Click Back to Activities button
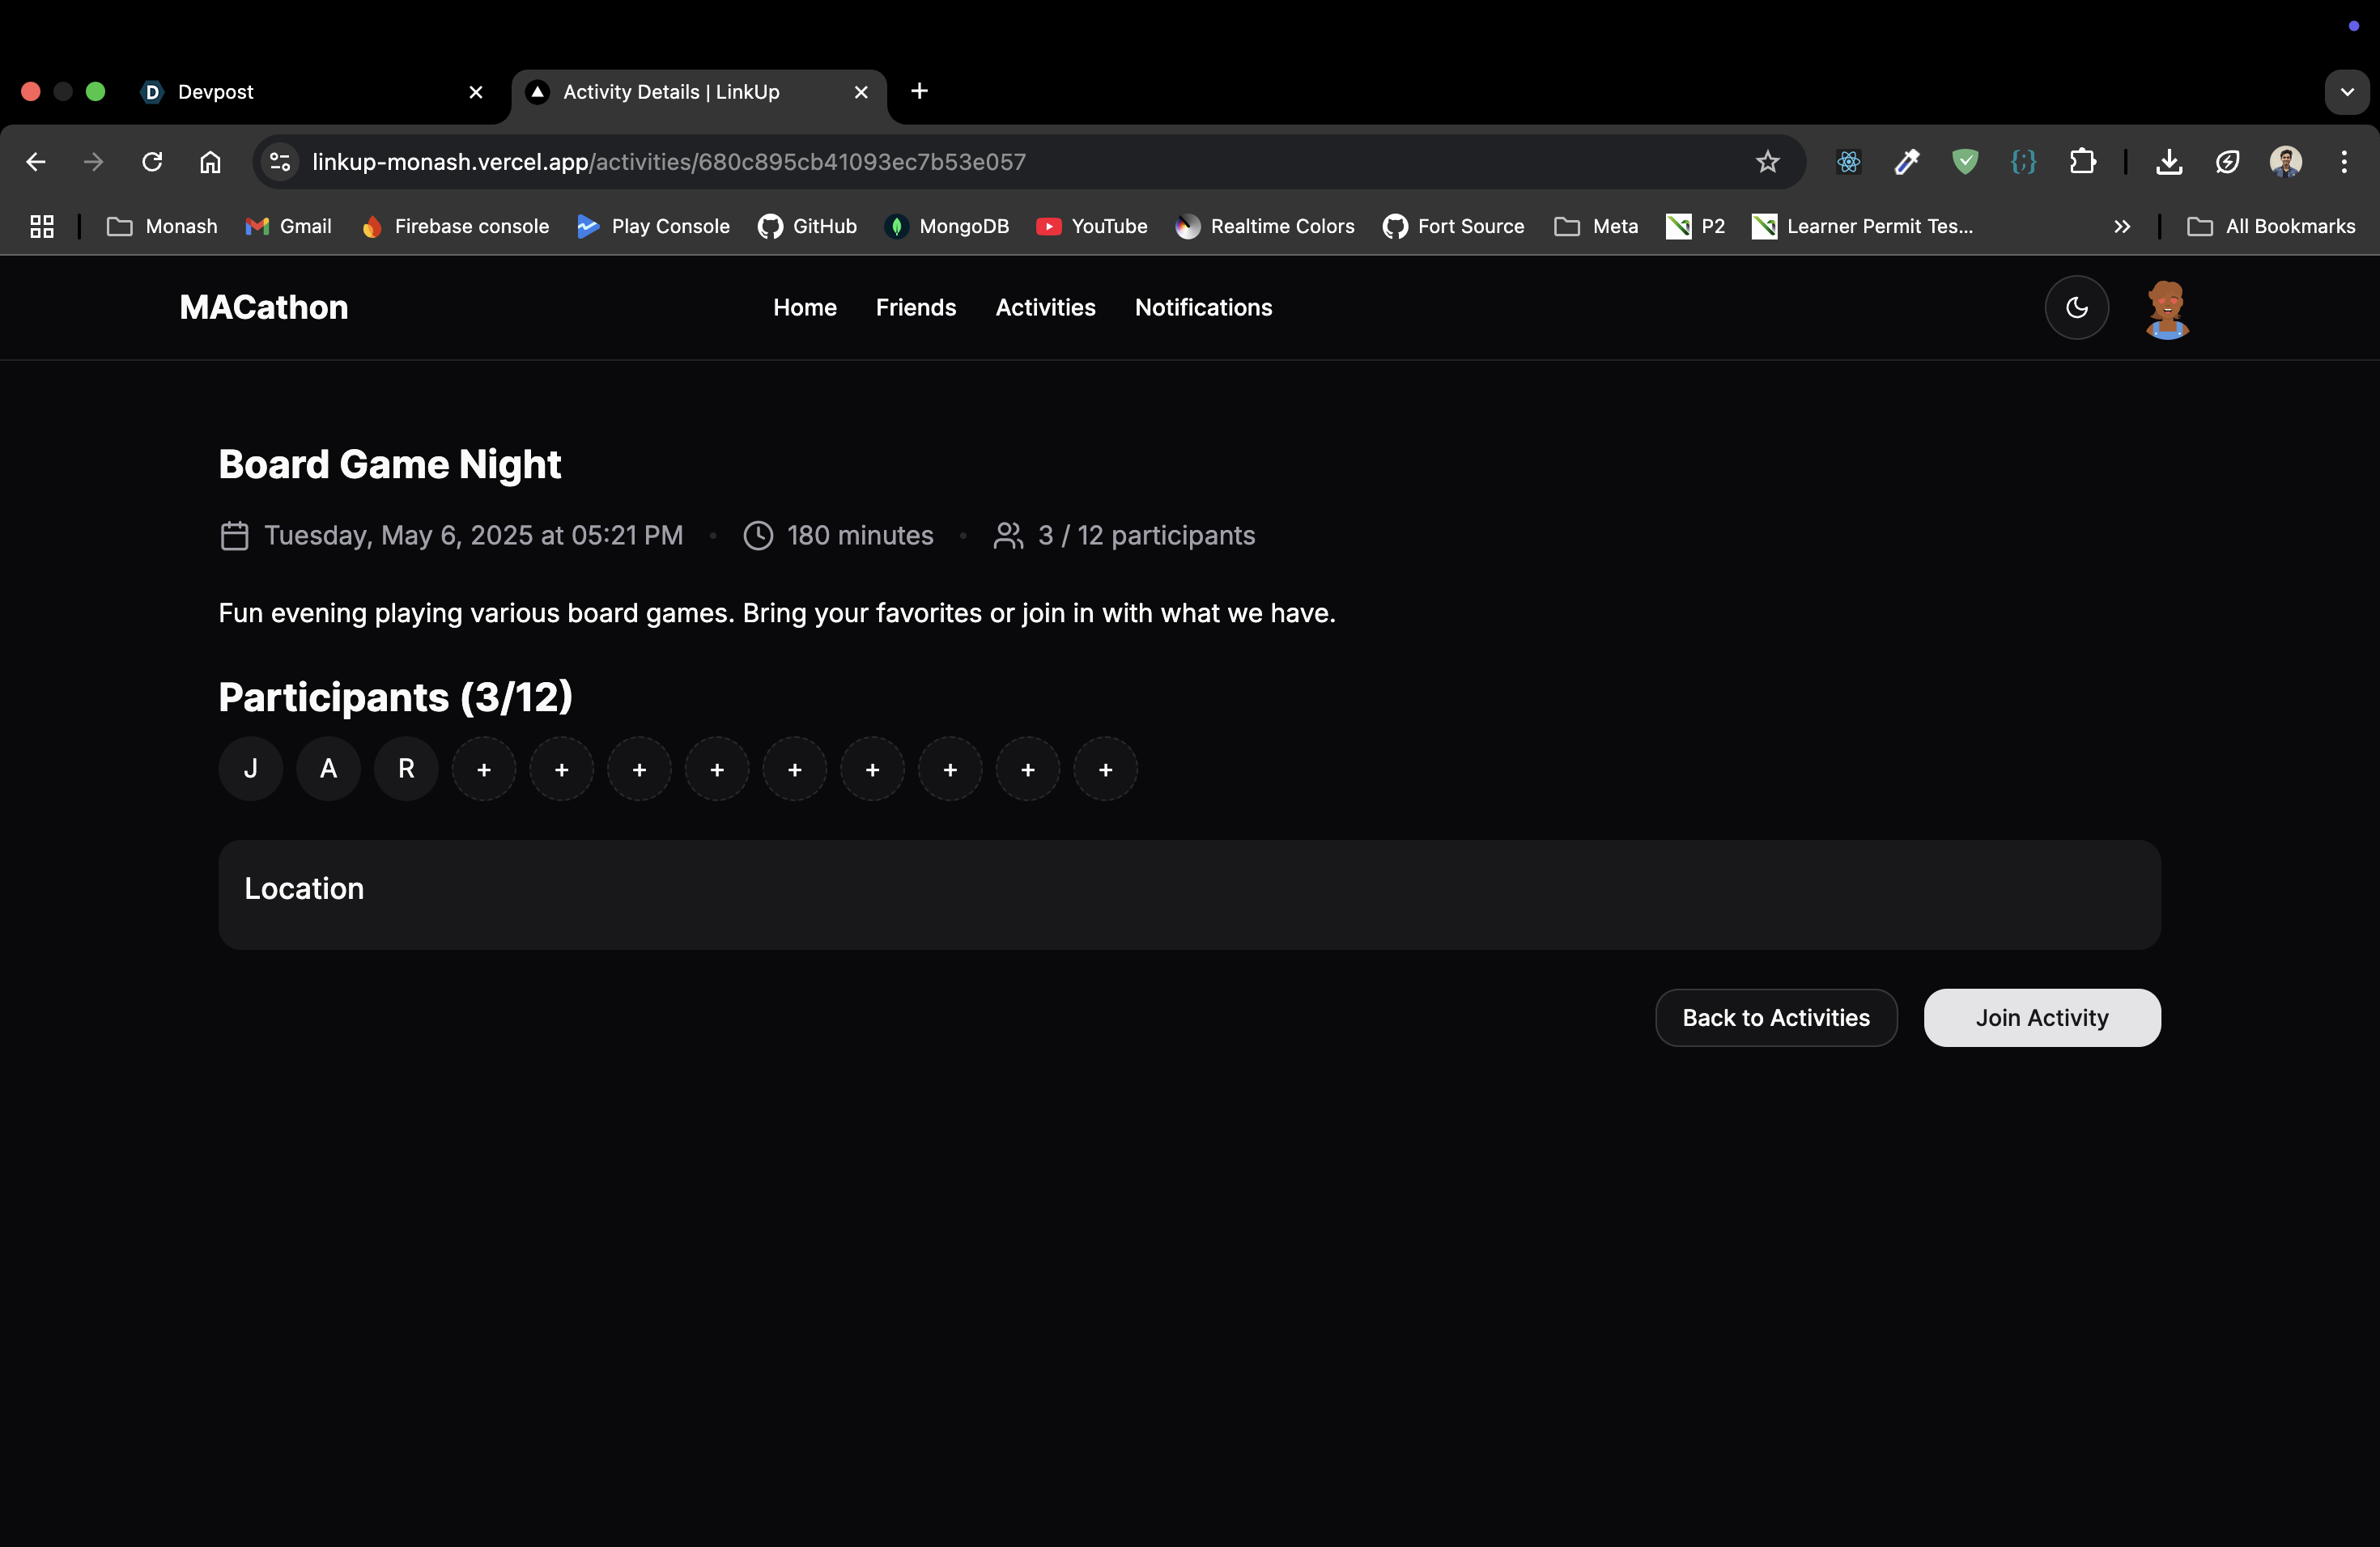The image size is (2380, 1547). [x=1775, y=1017]
